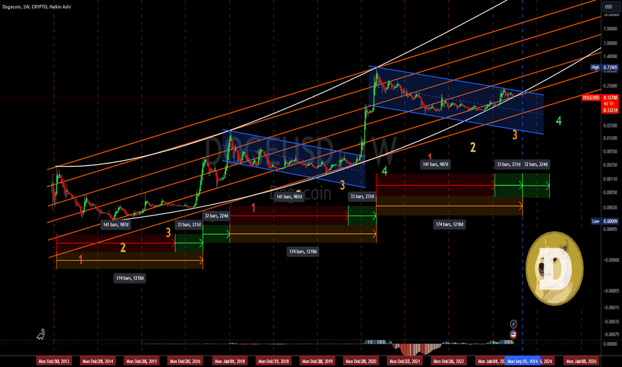Open the lightning bolt event icon
Screen dimensions: 622x367
click(x=513, y=324)
